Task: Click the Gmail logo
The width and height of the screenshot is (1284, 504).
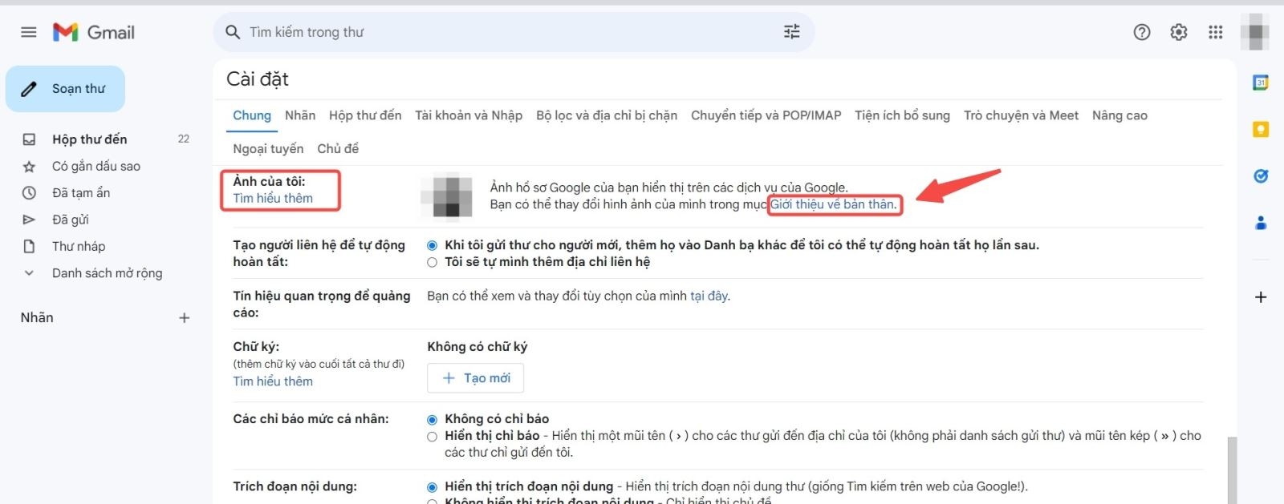Action: (94, 32)
